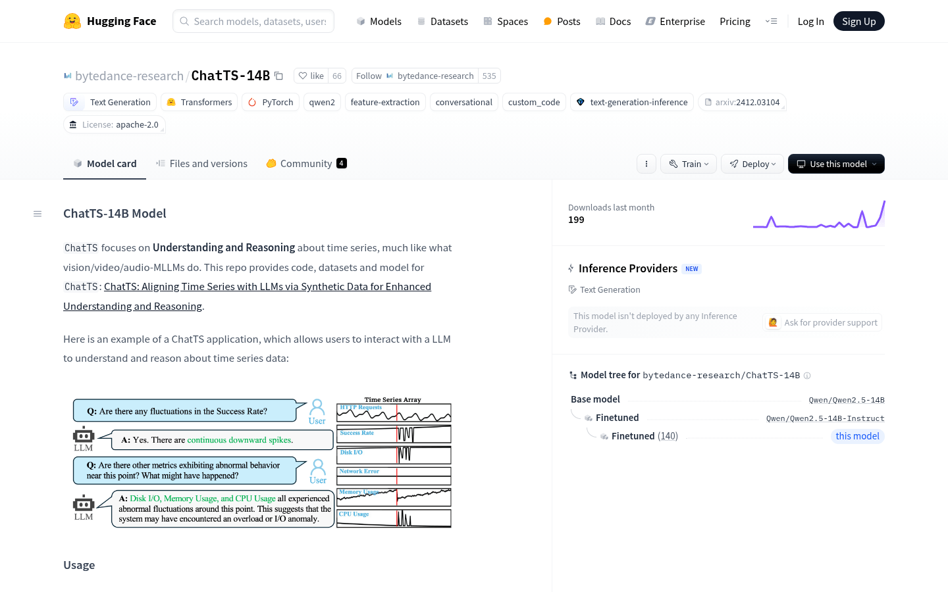
Task: Switch to Files and versions tab
Action: pos(201,164)
